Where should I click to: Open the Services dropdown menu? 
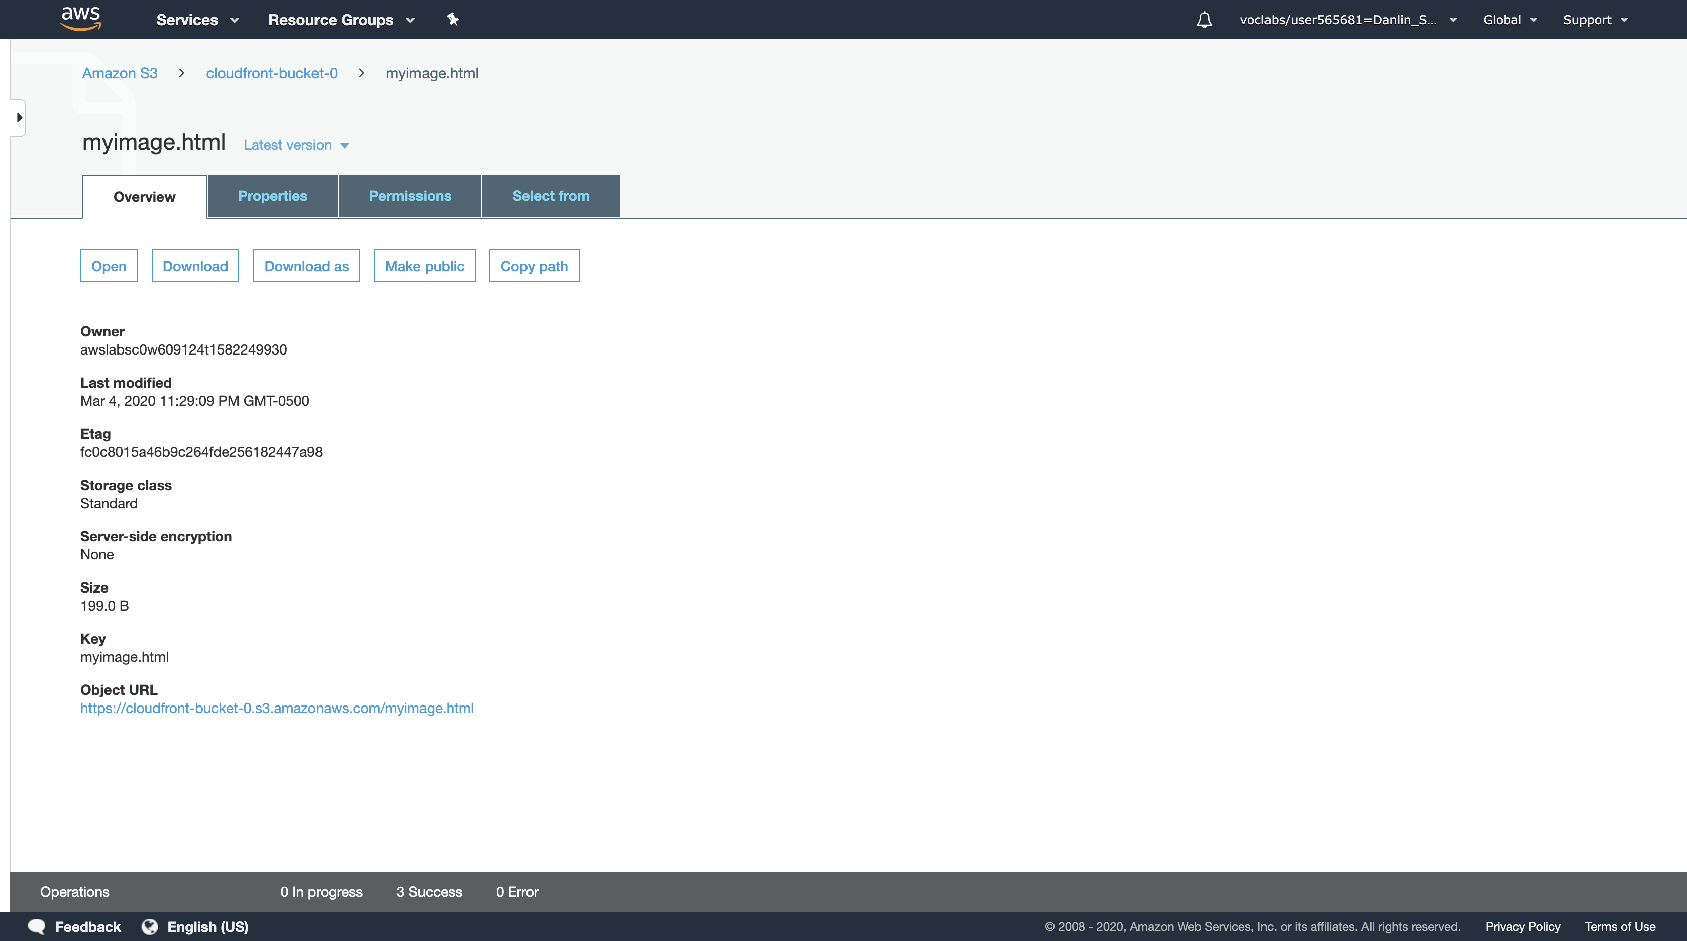point(197,20)
